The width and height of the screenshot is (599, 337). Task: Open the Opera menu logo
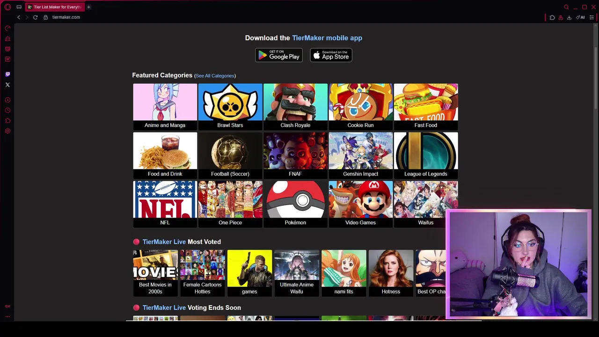coord(7,7)
